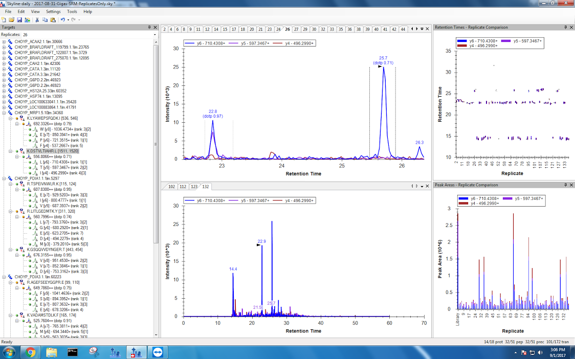Click the 25.7 peak label in the top chromatogram
The height and width of the screenshot is (359, 575).
383,58
